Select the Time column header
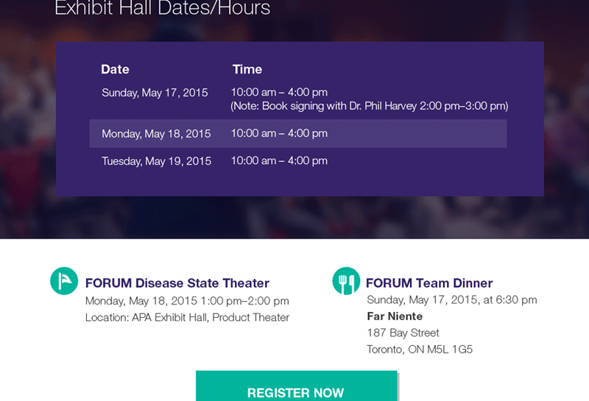Image resolution: width=589 pixels, height=401 pixels. point(247,69)
